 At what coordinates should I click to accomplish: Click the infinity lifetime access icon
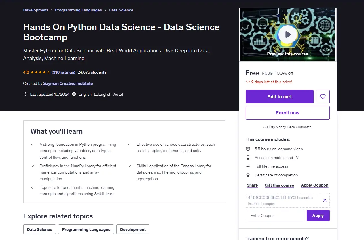click(248, 166)
